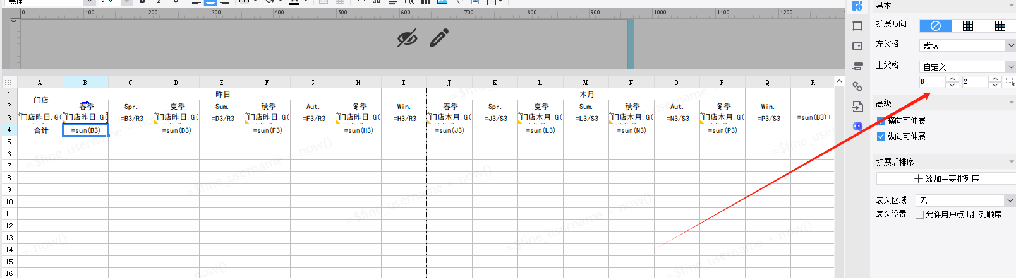Image resolution: width=1016 pixels, height=278 pixels.
Task: Select the 合计 cell
Action: pyautogui.click(x=40, y=130)
